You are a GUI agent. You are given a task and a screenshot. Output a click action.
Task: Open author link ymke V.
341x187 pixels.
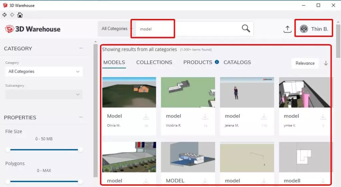(x=290, y=126)
